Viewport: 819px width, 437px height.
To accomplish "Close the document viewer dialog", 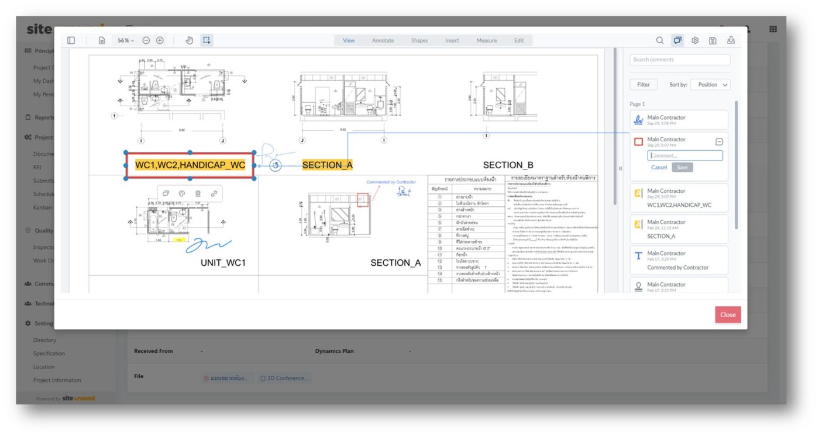I will (728, 314).
